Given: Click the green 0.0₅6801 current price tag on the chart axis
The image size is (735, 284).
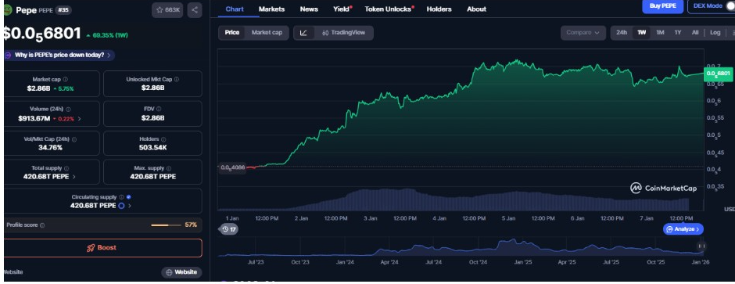Looking at the screenshot, I should 718,74.
